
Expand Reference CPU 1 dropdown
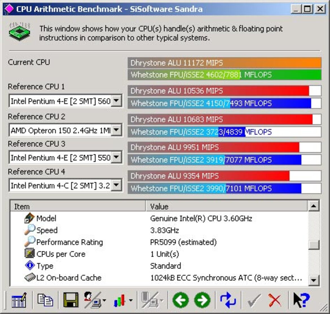click(116, 101)
